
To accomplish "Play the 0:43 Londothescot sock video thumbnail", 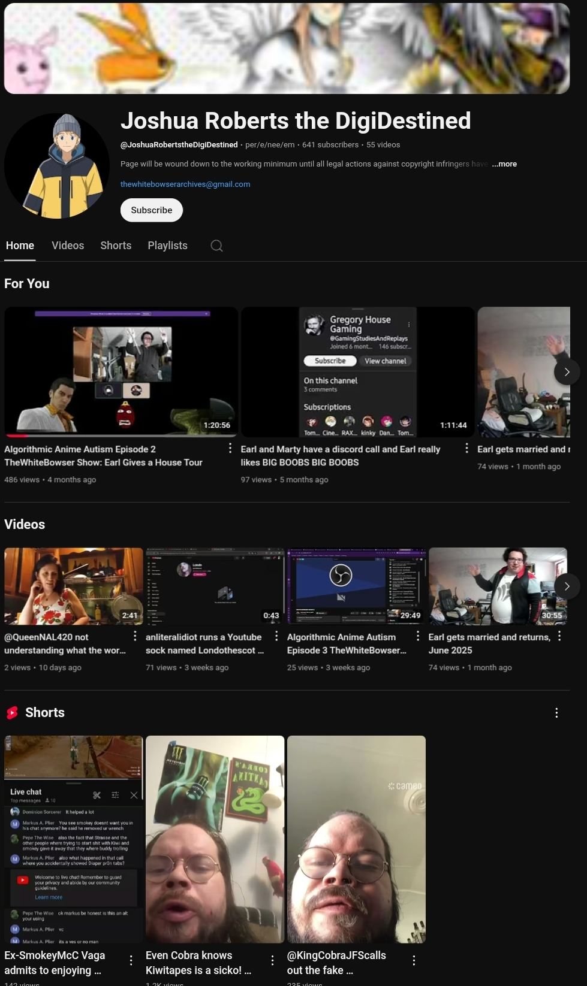I will (x=215, y=586).
